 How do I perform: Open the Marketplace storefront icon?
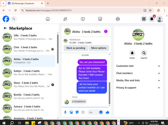click(100, 19)
